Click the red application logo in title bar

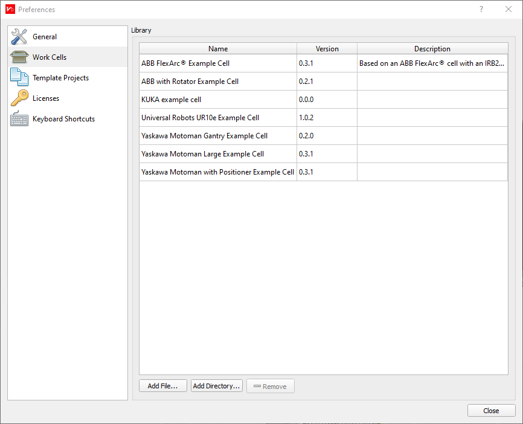tap(10, 9)
